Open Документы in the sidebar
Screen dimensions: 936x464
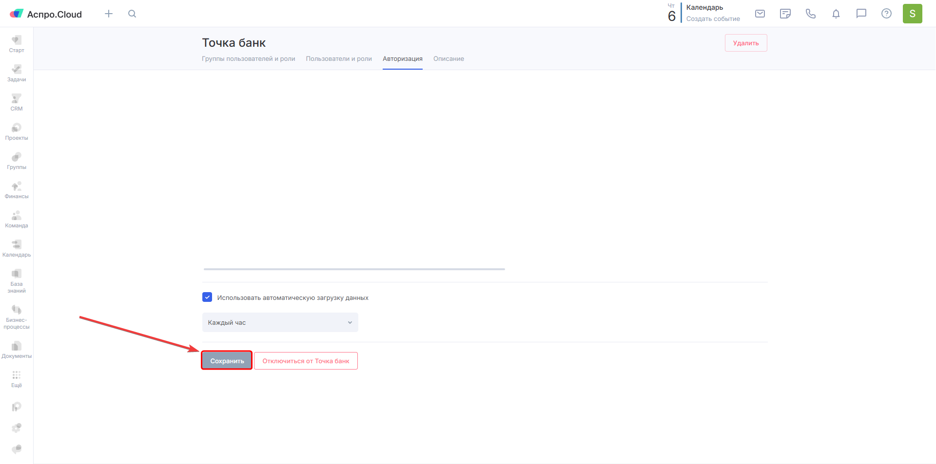click(17, 350)
